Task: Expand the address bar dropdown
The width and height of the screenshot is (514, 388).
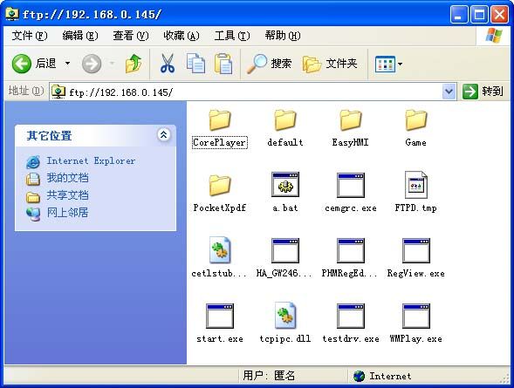Action: coord(449,92)
